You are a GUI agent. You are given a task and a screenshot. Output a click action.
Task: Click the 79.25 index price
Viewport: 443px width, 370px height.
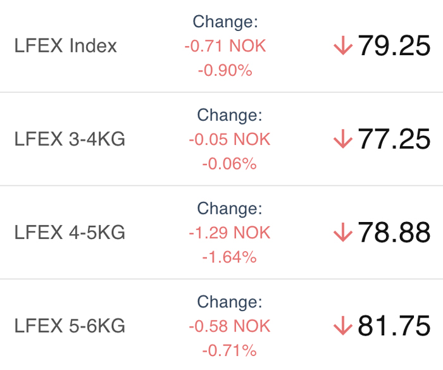394,46
